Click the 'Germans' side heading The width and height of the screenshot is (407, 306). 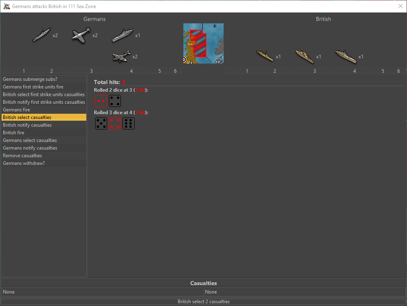point(94,19)
